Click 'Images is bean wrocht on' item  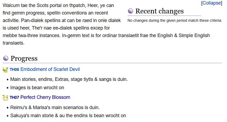[37, 87]
